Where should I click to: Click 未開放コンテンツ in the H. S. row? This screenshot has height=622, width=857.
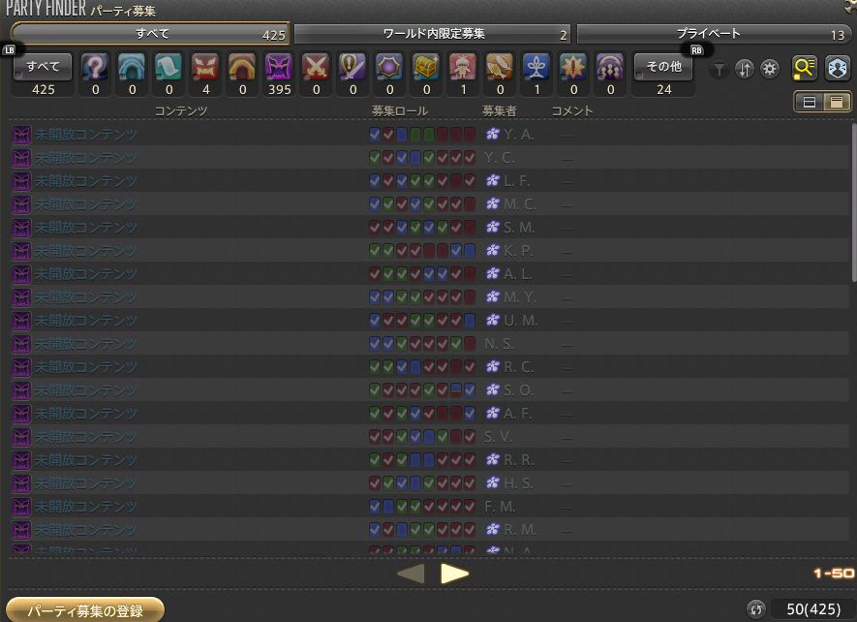pyautogui.click(x=86, y=483)
